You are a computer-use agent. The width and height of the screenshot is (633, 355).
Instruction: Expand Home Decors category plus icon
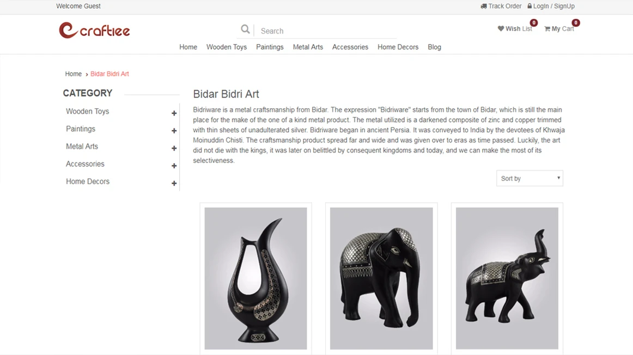pos(174,183)
